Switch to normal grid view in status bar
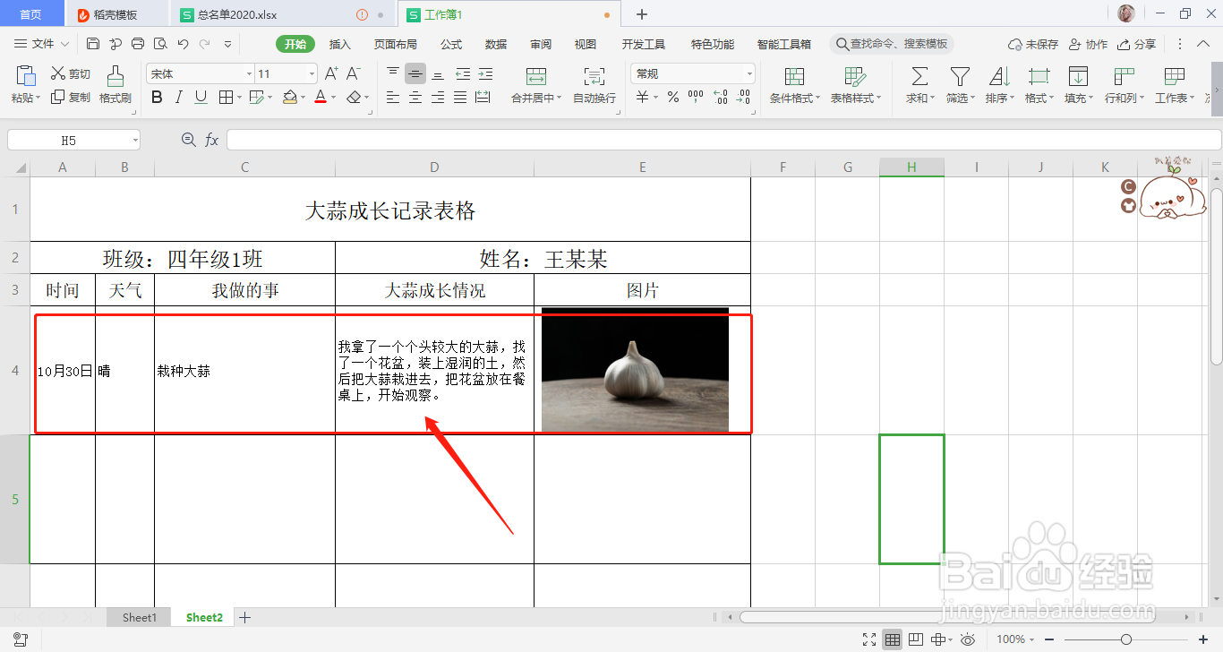This screenshot has width=1223, height=652. tap(893, 639)
